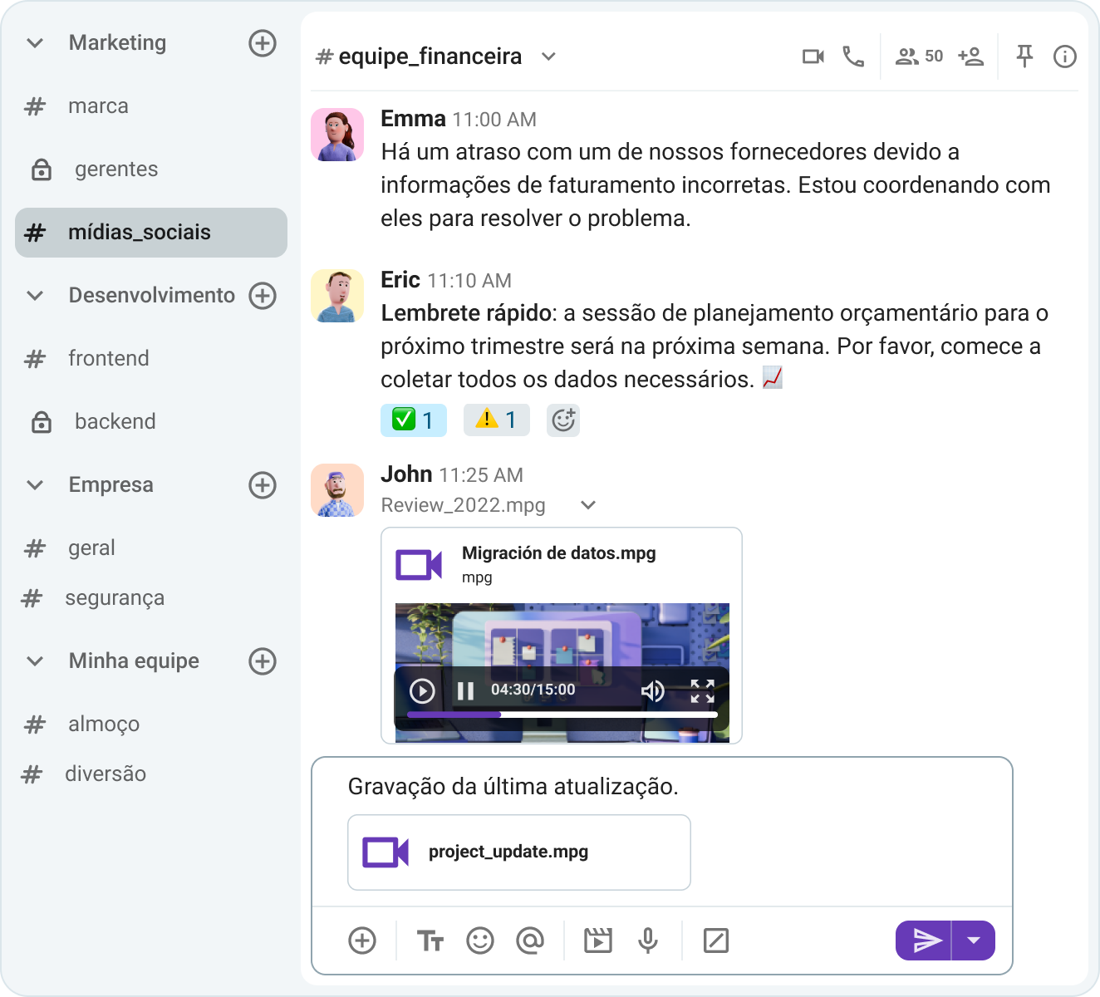This screenshot has height=997, width=1100.
Task: Add a new member to the channel
Action: 970,56
